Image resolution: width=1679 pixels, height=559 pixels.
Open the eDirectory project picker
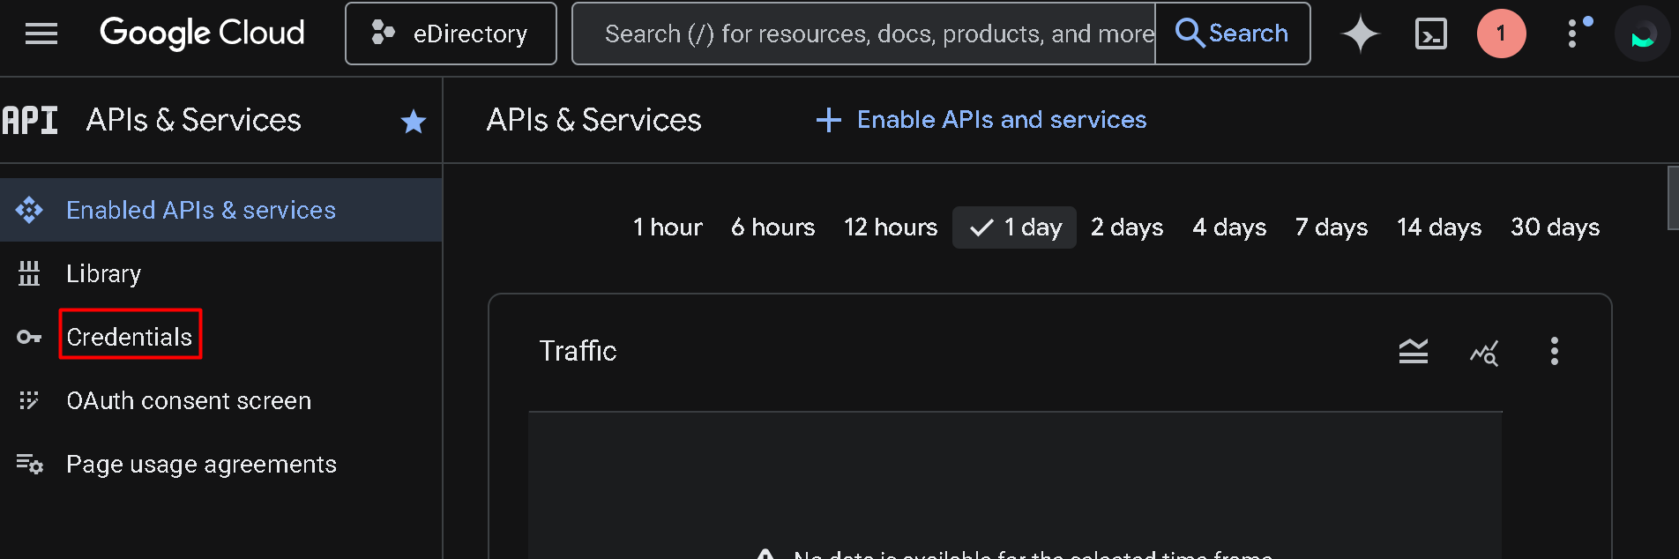[x=451, y=34]
